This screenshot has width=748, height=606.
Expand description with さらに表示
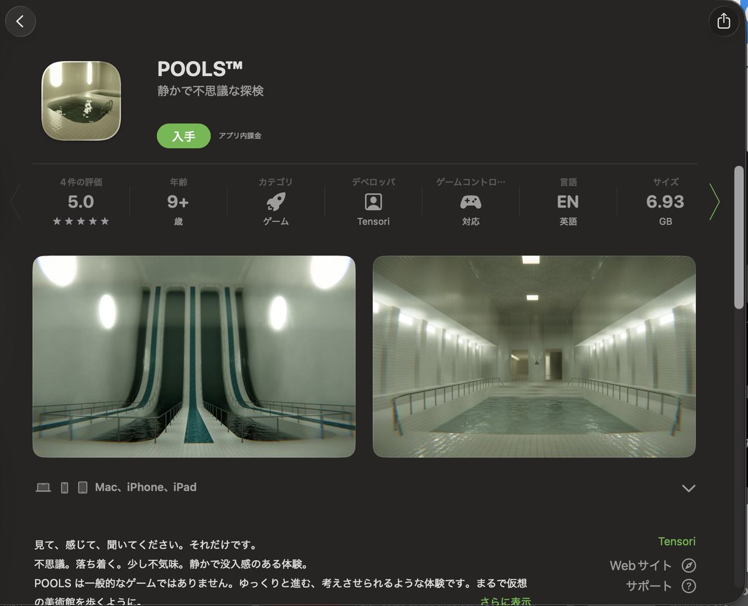506,601
